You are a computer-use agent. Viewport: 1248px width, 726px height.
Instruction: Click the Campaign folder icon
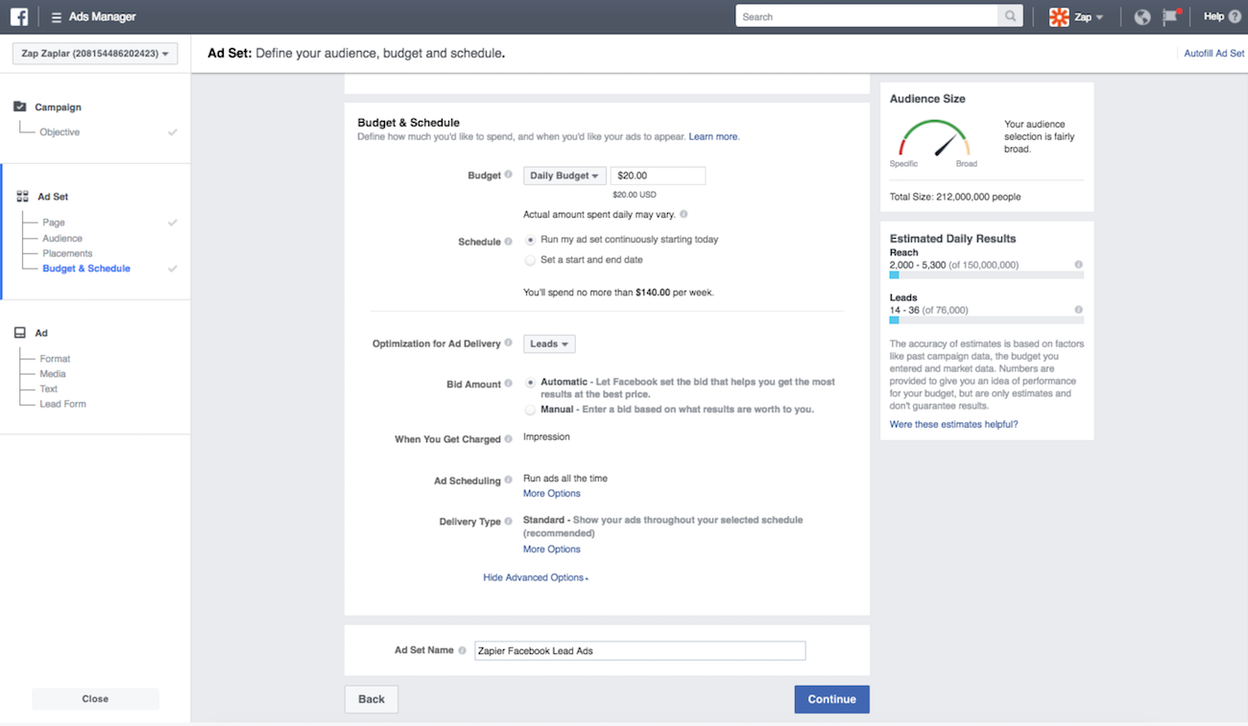point(20,106)
